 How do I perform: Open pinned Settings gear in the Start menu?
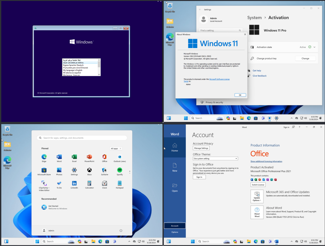74,172
